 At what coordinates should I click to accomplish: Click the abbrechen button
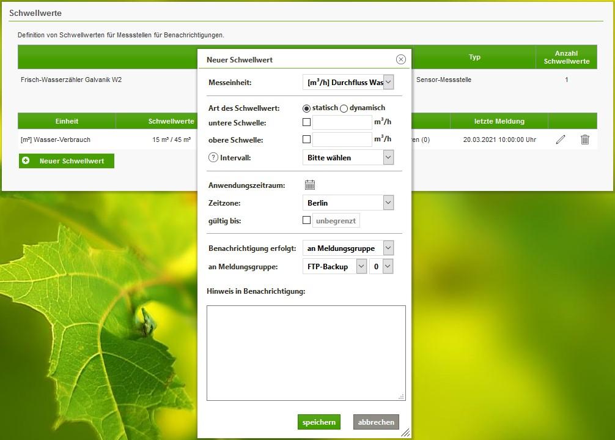[x=375, y=422]
